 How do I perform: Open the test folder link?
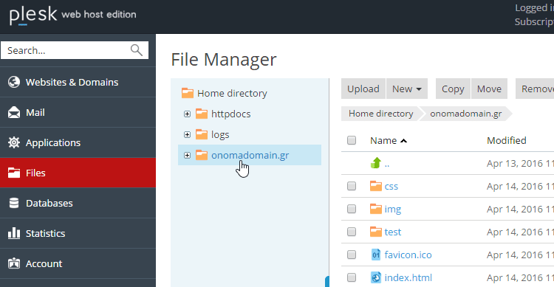point(392,232)
